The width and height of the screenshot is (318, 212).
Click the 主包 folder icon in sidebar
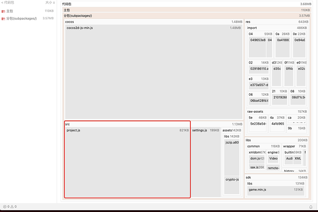tap(3, 11)
